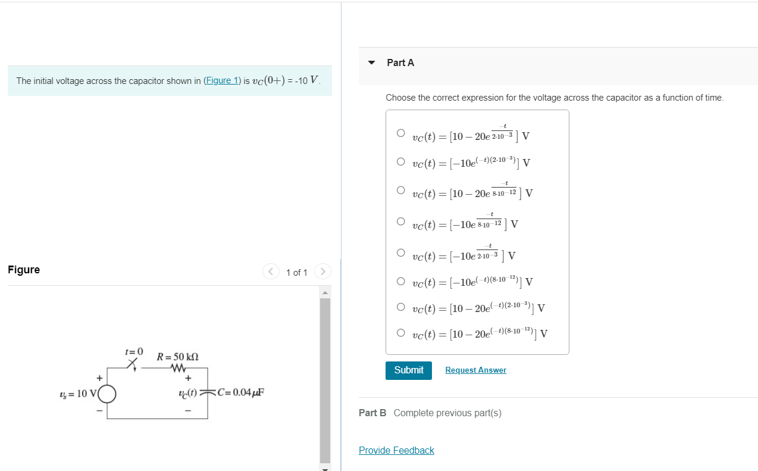The height and width of the screenshot is (471, 758).
Task: Select answer vc(t) = [-10e^(-t)(8·10^-12)] V
Action: pos(402,280)
